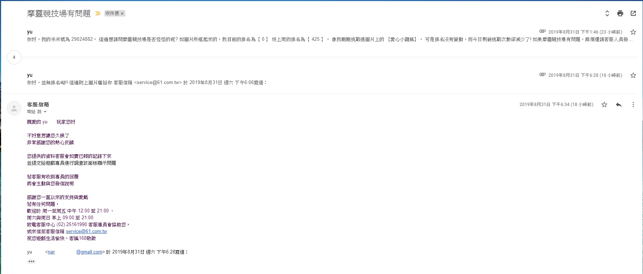The width and height of the screenshot is (643, 274).
Task: Star the 下午6:28 message from yu
Action: (x=633, y=75)
